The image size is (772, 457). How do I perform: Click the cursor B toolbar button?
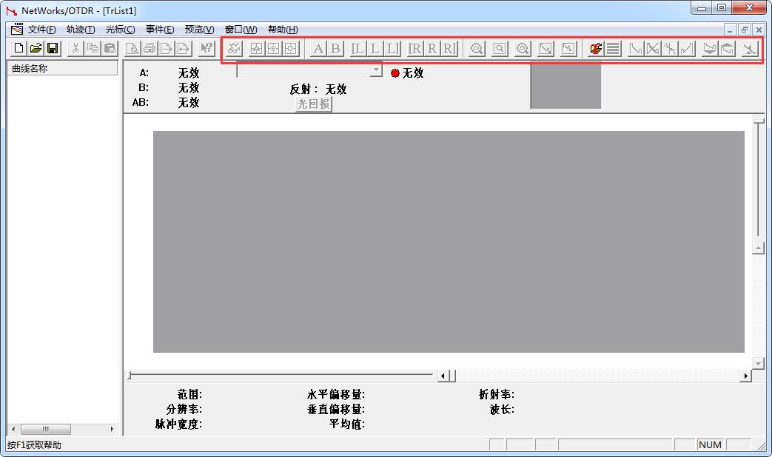[335, 49]
